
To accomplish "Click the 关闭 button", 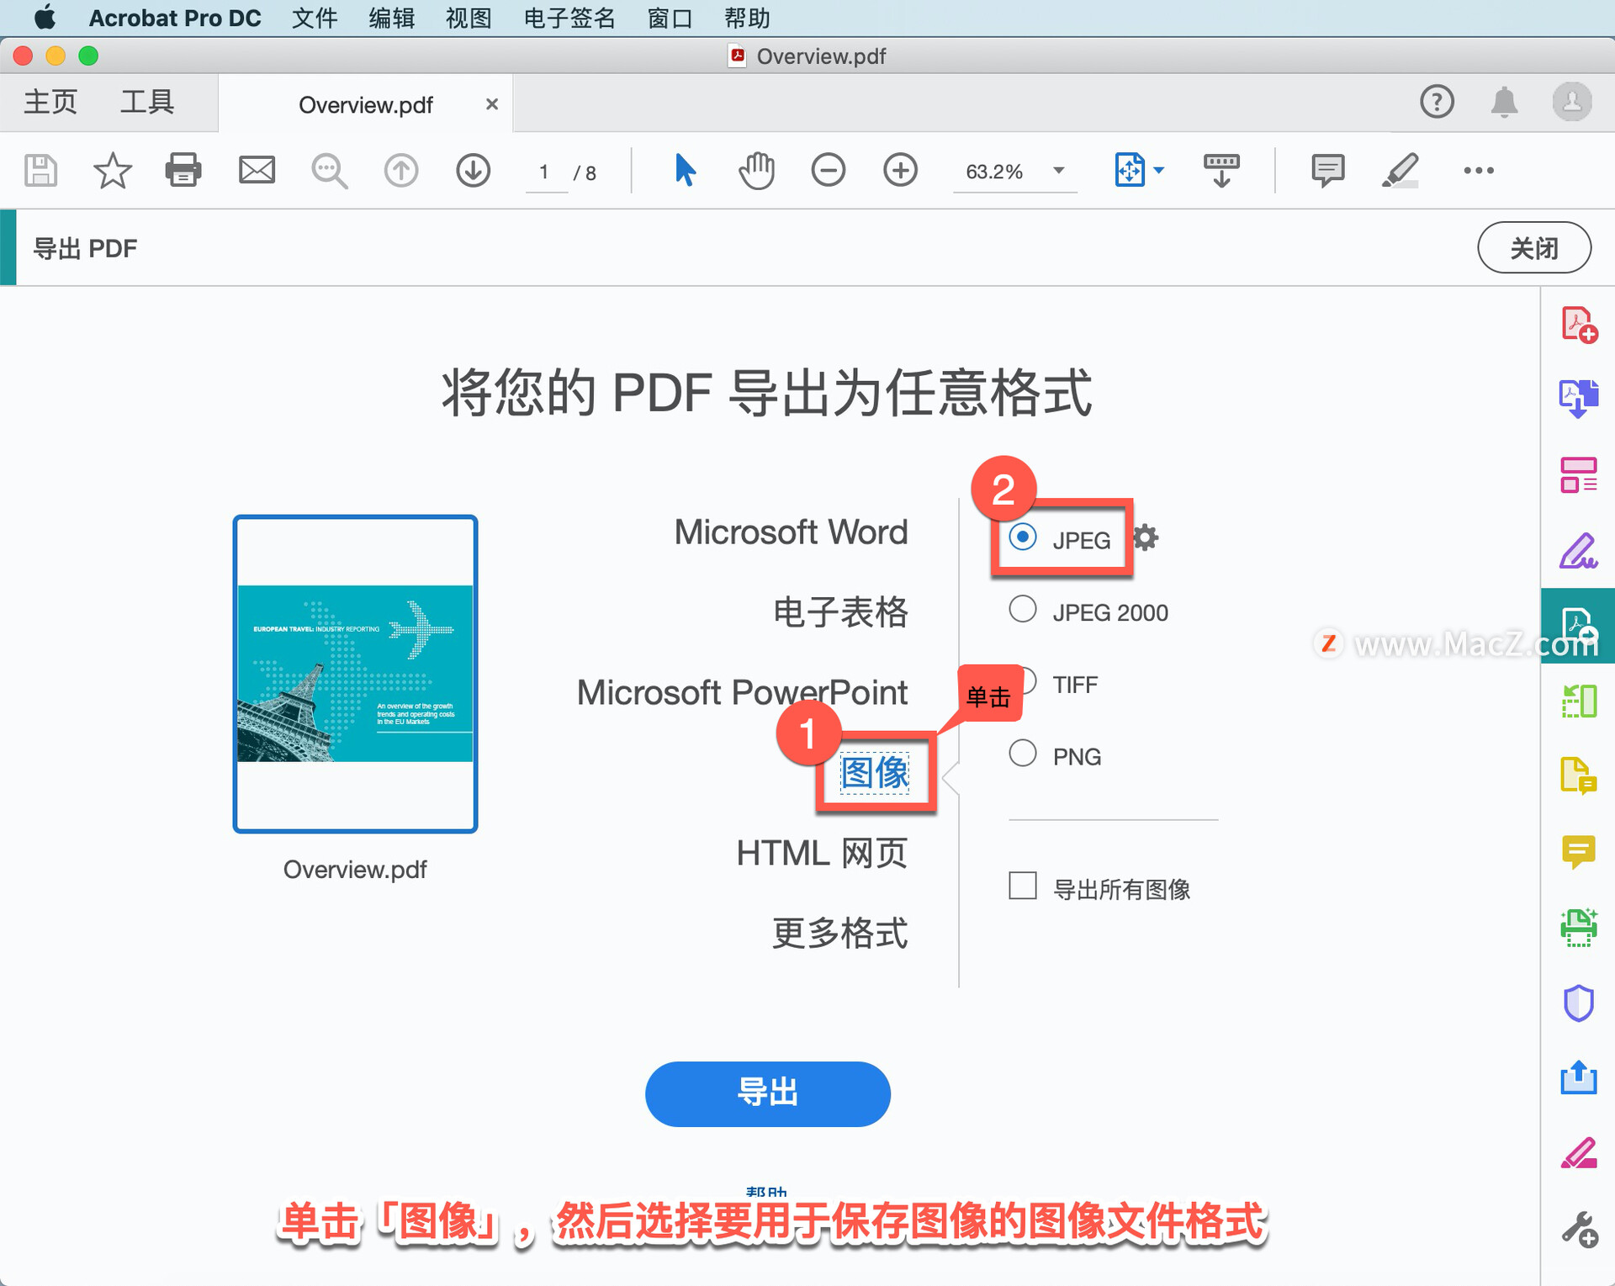I will 1533,248.
